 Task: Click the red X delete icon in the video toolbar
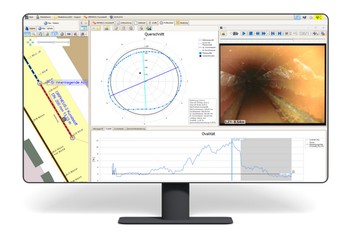[x=322, y=33]
